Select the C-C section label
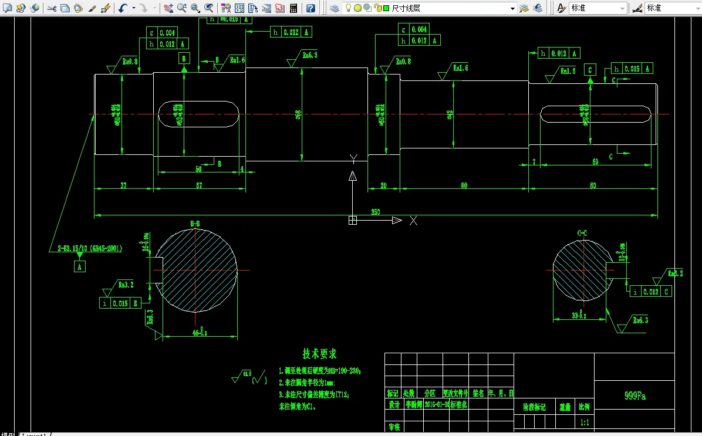Viewport: 702px width, 436px height. click(x=582, y=233)
